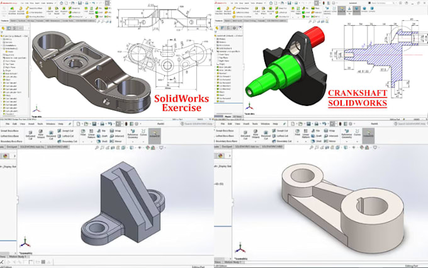
Task: Switch to SOLIDWORKS Add-Ins tab in the white lever window
Action: 246,147
